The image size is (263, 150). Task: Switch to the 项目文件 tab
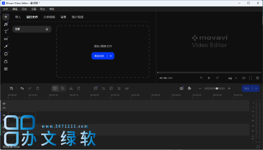tap(32, 17)
